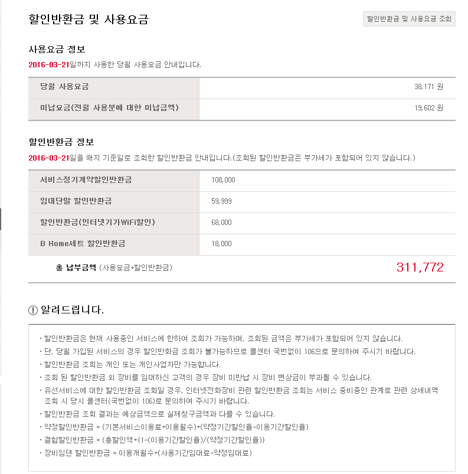
Task: Select the 68,000 refund value
Action: coord(221,223)
